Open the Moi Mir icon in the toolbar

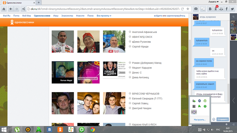(221, 9)
